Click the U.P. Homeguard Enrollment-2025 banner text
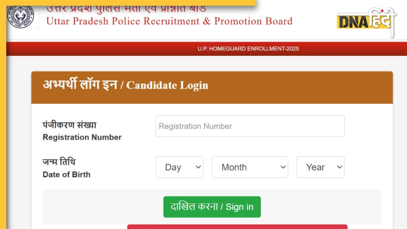The height and width of the screenshot is (229, 407). pyautogui.click(x=248, y=49)
